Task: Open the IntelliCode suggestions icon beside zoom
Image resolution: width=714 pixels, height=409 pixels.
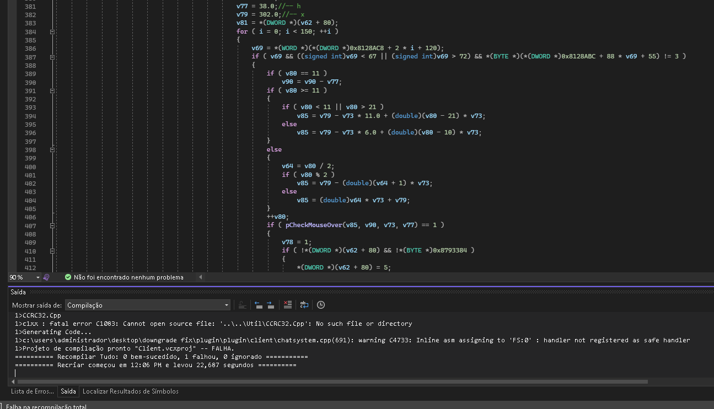Action: [x=46, y=277]
